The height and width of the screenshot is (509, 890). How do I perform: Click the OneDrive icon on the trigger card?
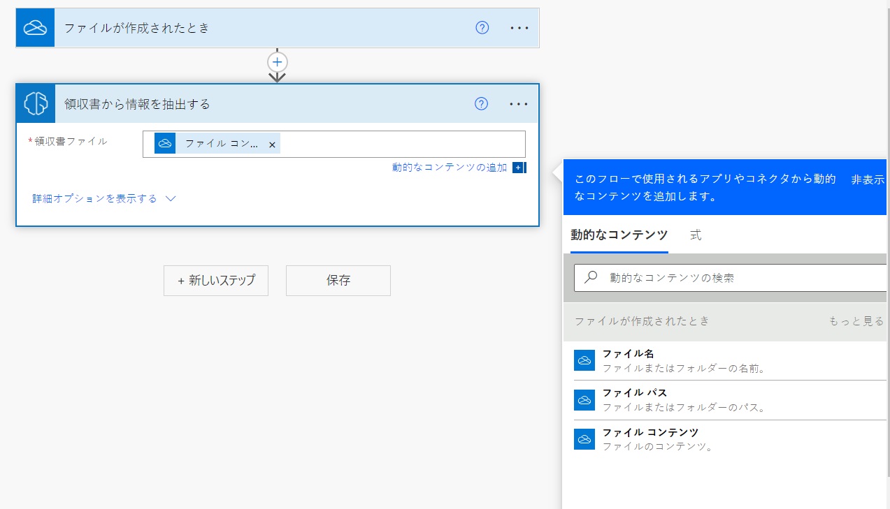(35, 28)
